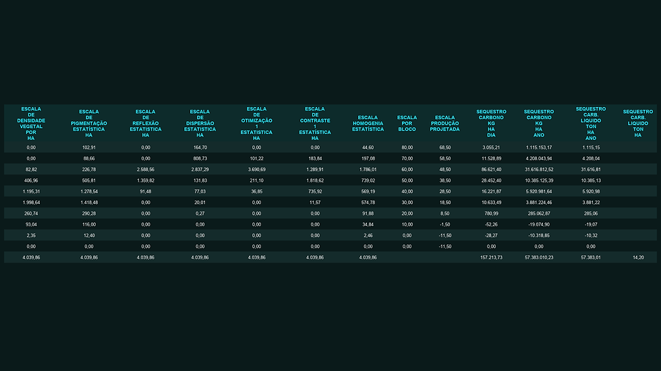
Task: Select the Escala de Reflexão Estatística HA header
Action: click(146, 124)
